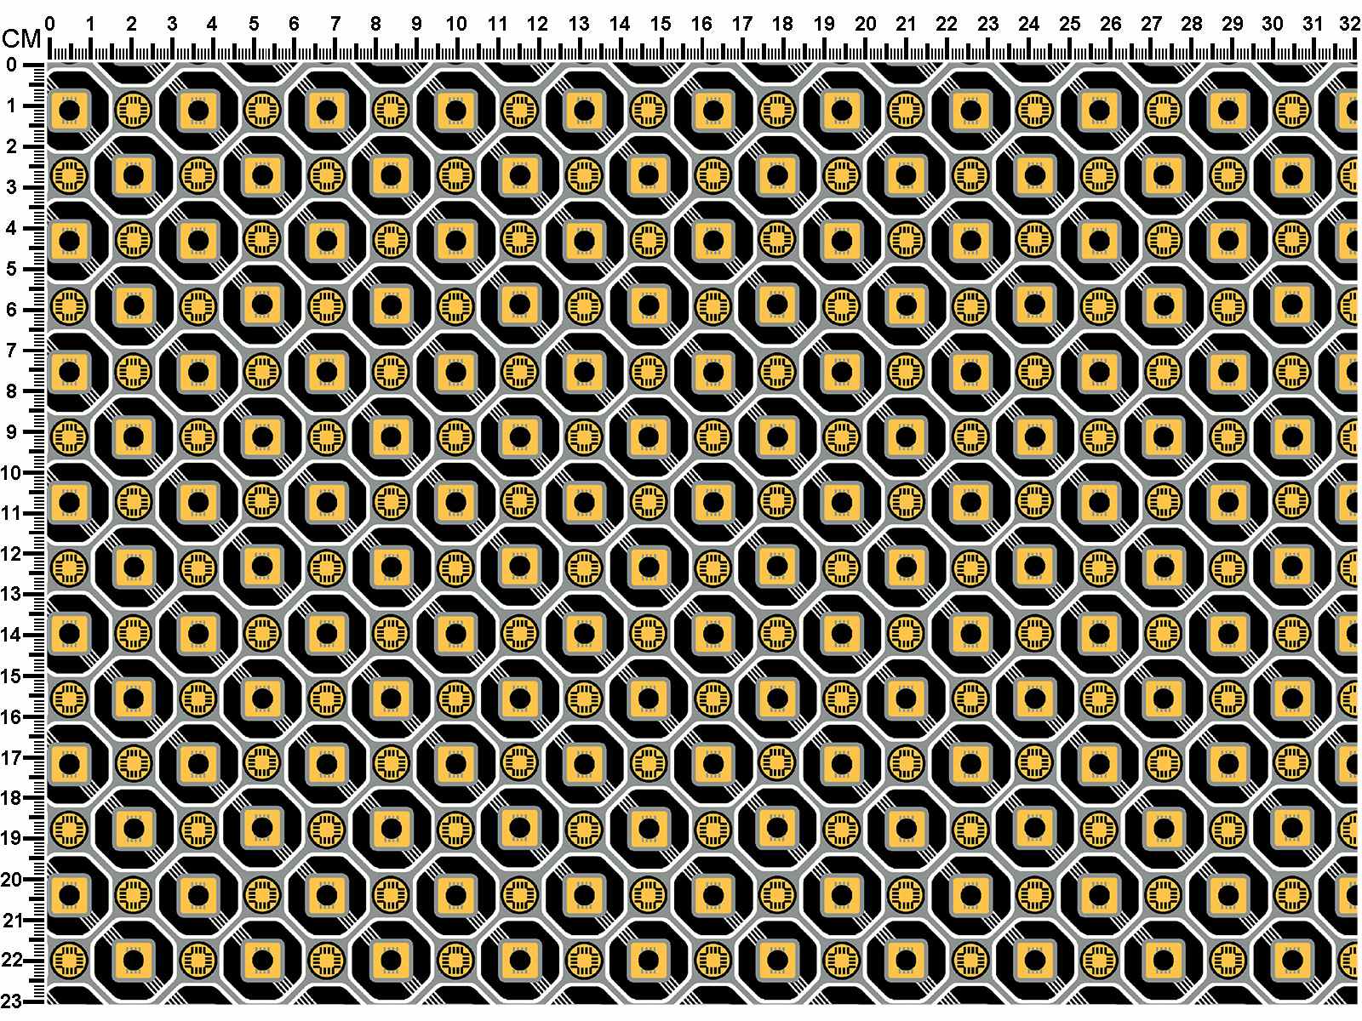The width and height of the screenshot is (1362, 1021).
Task: Select the 15 mark on horizontal ruler
Action: tap(661, 25)
